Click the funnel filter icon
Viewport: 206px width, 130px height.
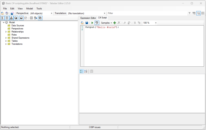190,13
